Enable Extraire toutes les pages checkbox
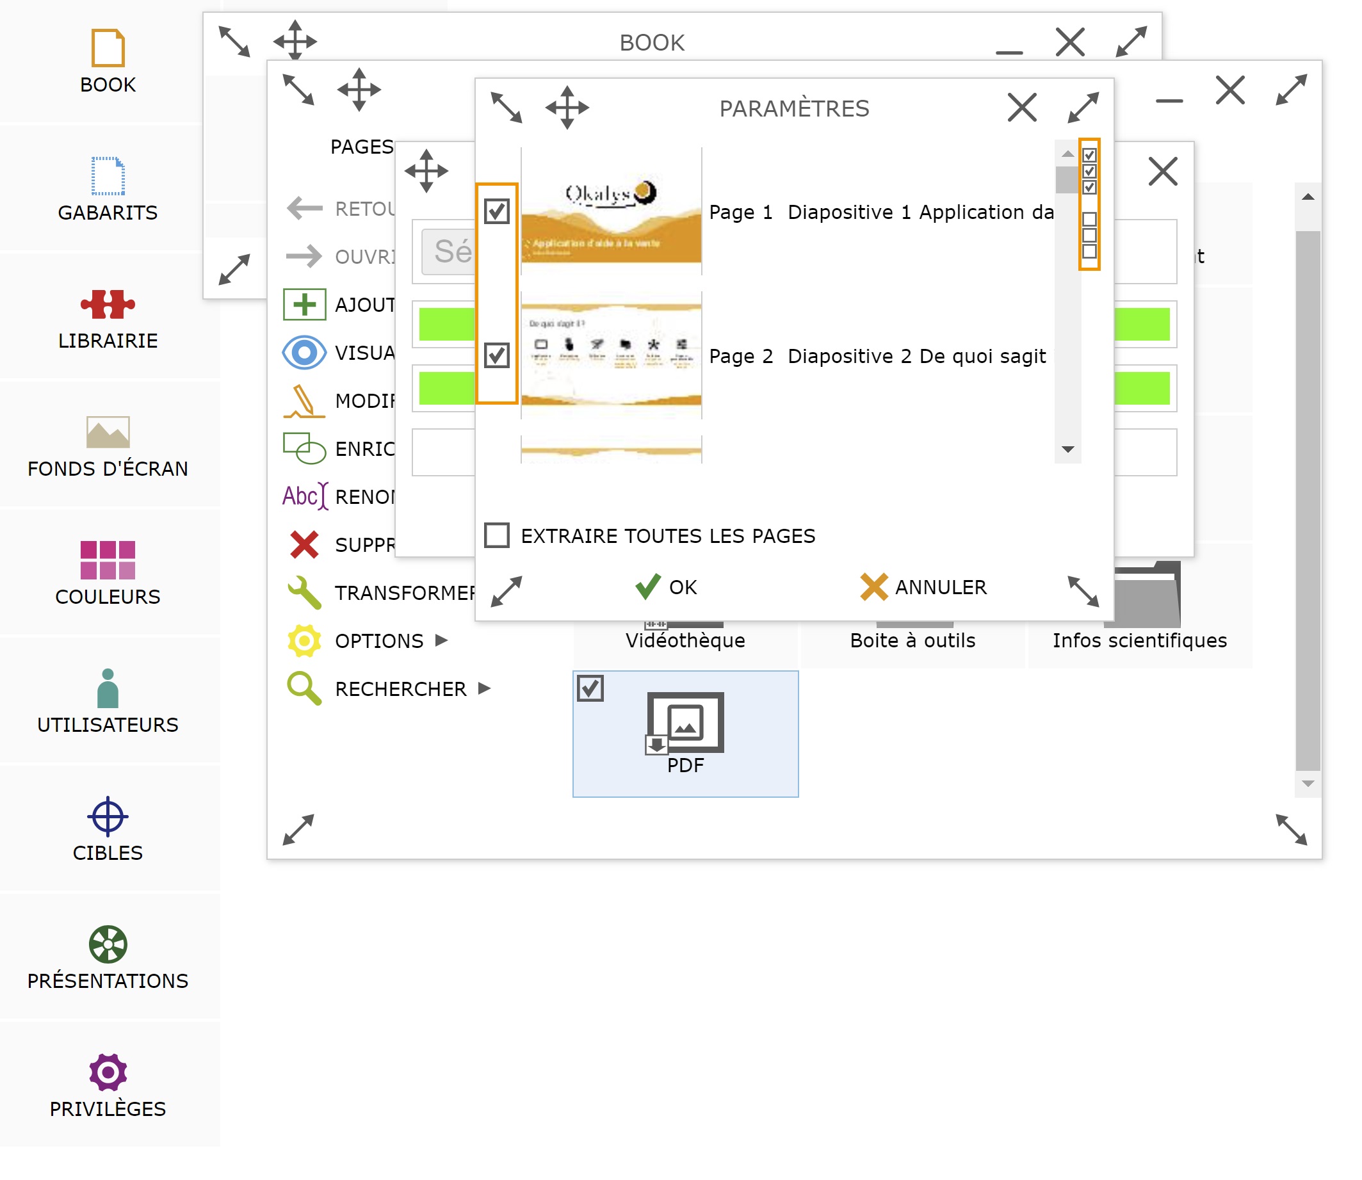 (498, 536)
